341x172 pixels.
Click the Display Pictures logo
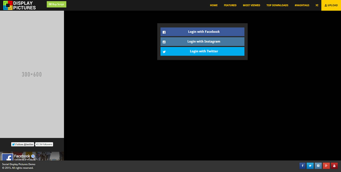tap(19, 5)
